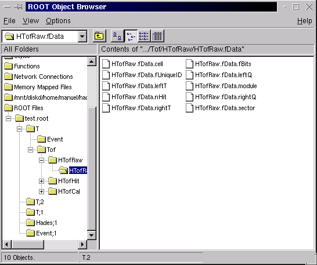The height and width of the screenshot is (265, 317).
Task: Click the folder tree scroll down arrow
Action: click(92, 235)
